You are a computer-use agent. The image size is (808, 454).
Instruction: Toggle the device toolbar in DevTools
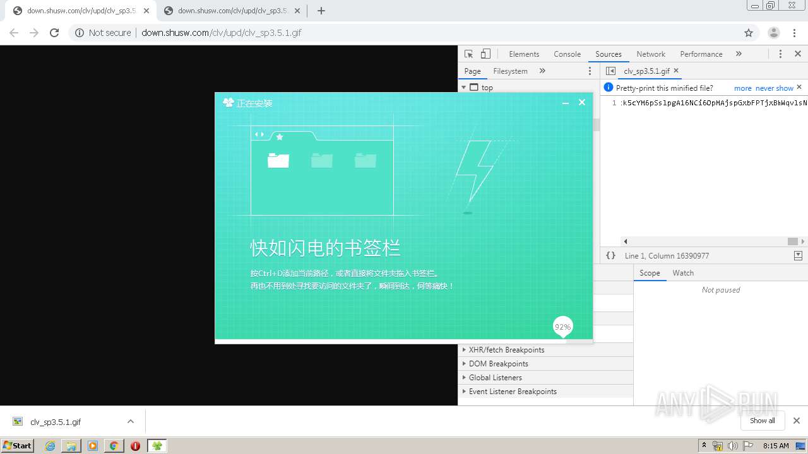coord(485,54)
